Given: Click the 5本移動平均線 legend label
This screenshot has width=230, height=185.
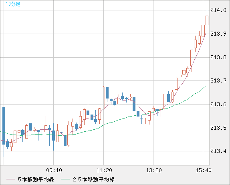Looking at the screenshot, I should (36, 179).
